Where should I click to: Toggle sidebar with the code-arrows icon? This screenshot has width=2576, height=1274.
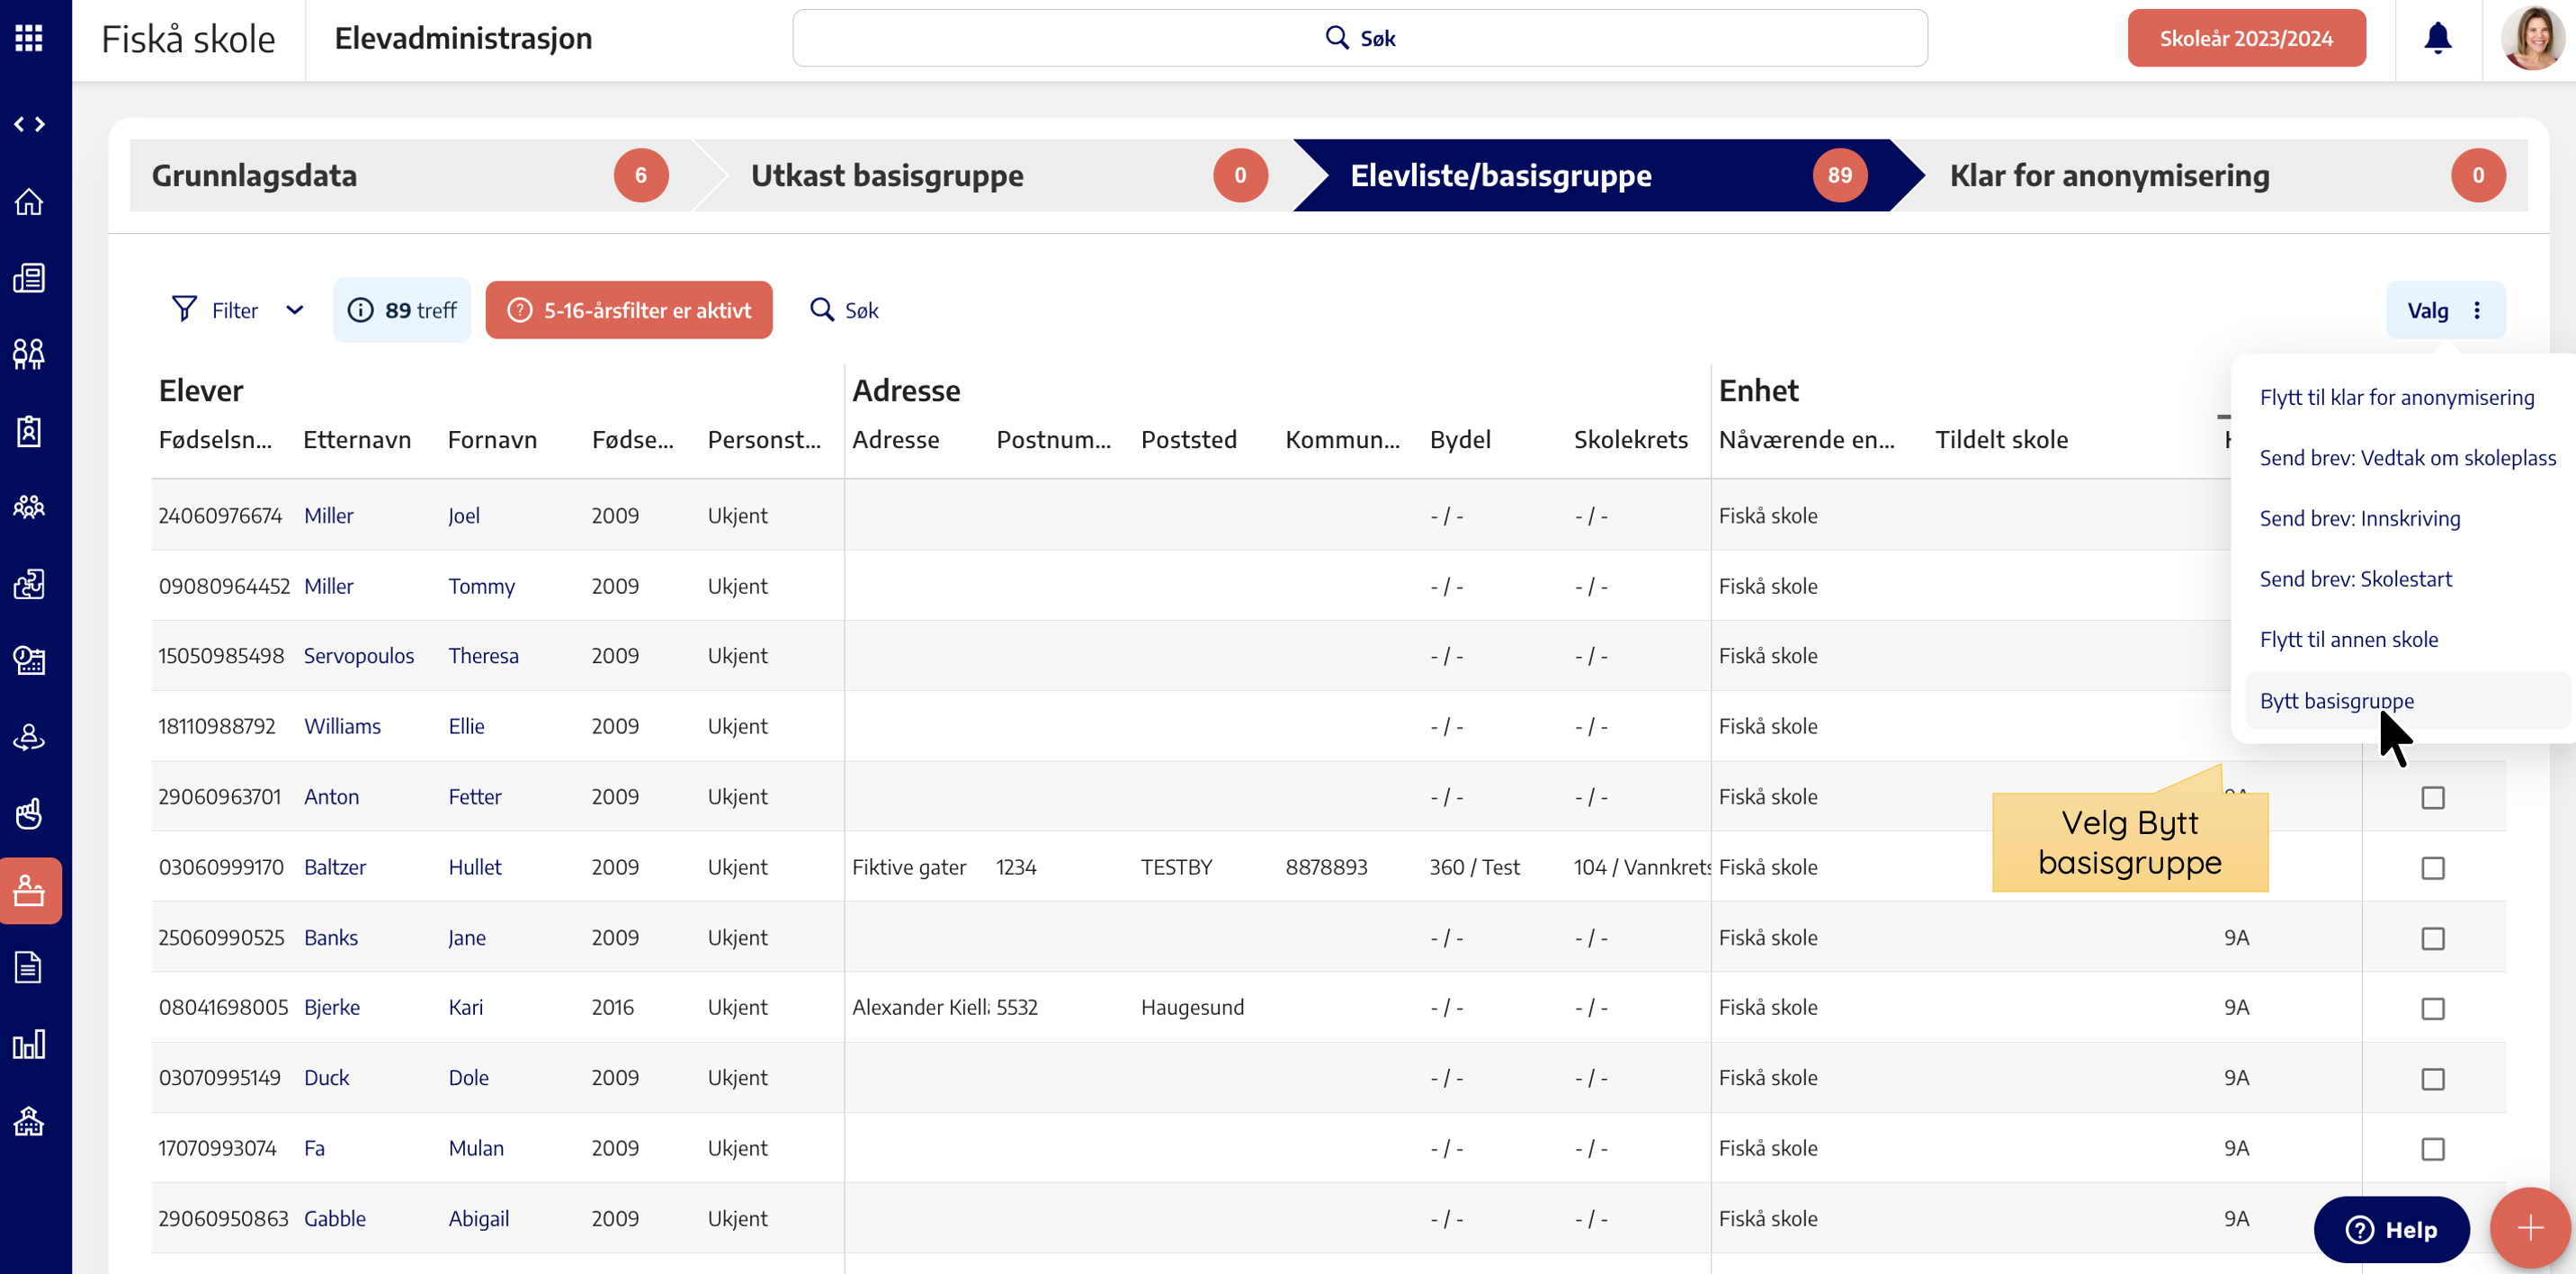tap(29, 124)
